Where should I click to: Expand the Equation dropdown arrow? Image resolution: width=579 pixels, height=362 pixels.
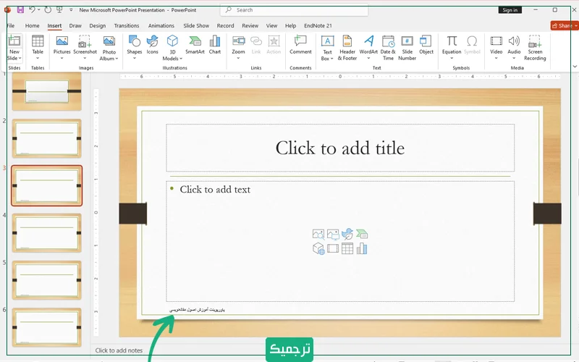452,59
